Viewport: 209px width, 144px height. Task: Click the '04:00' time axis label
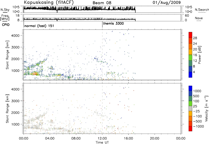click(50, 139)
